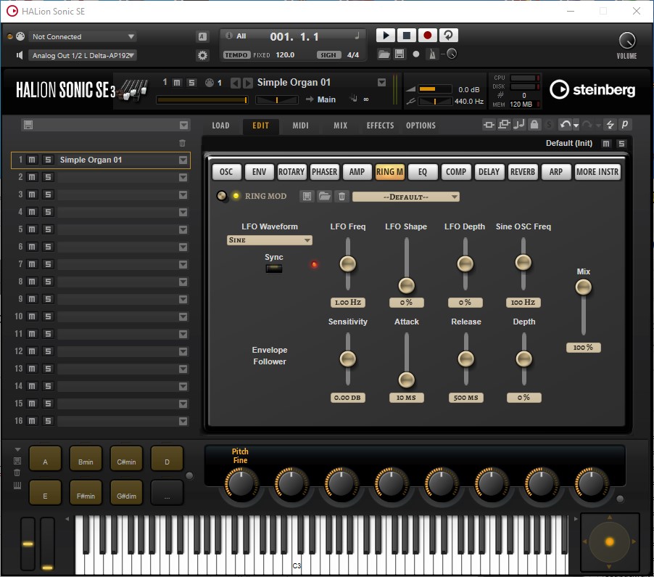The height and width of the screenshot is (577, 654).
Task: Open the slot 3 program dropdown arrow
Action: pyautogui.click(x=183, y=195)
